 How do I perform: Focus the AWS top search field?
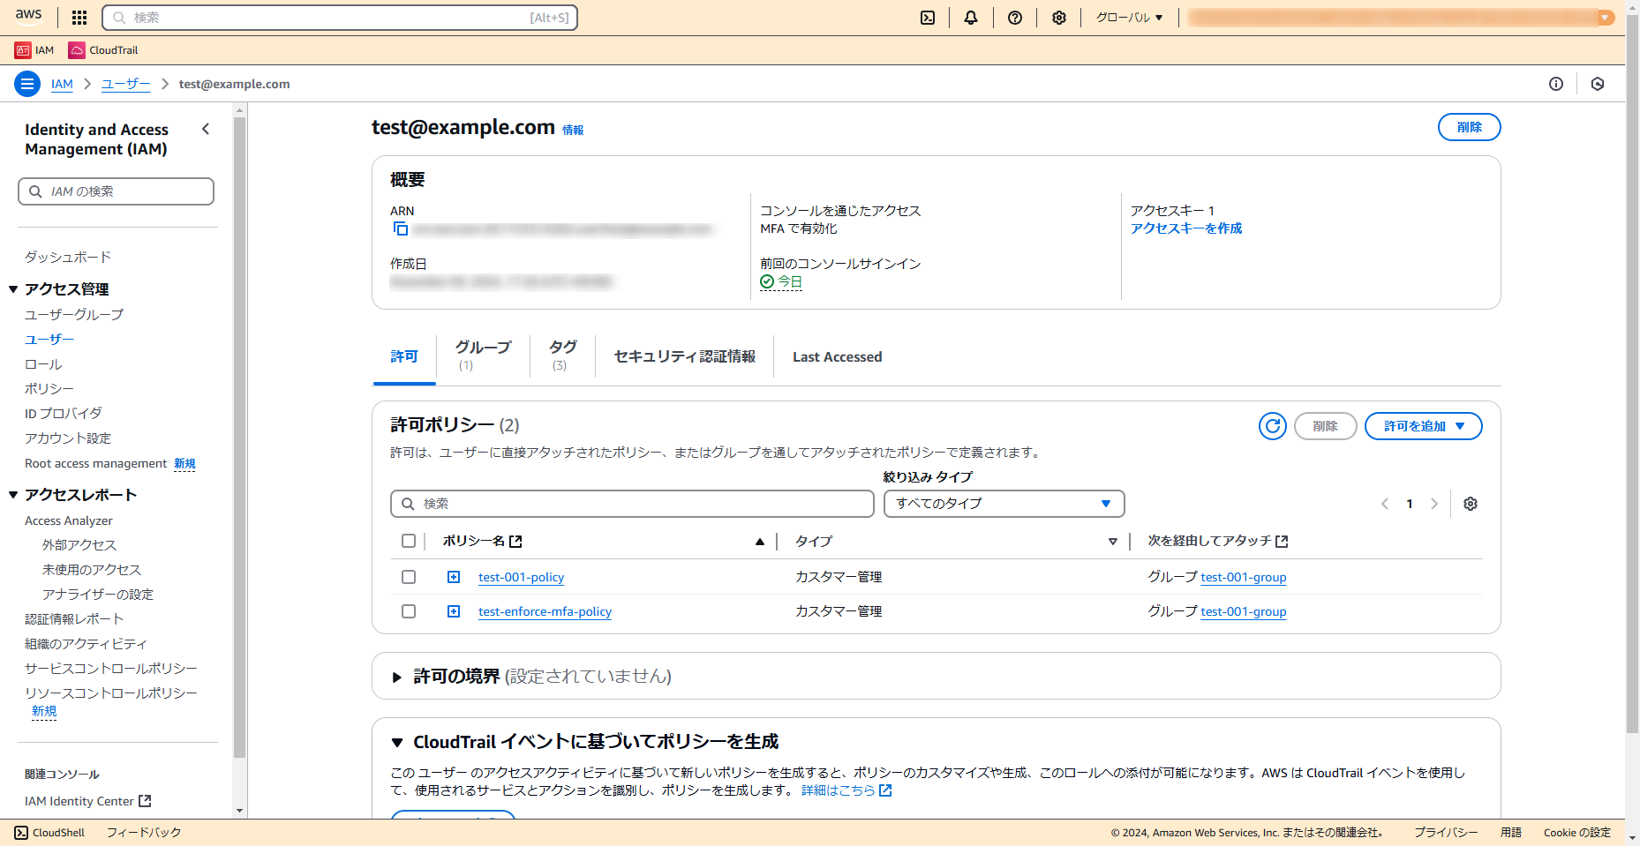coord(340,18)
